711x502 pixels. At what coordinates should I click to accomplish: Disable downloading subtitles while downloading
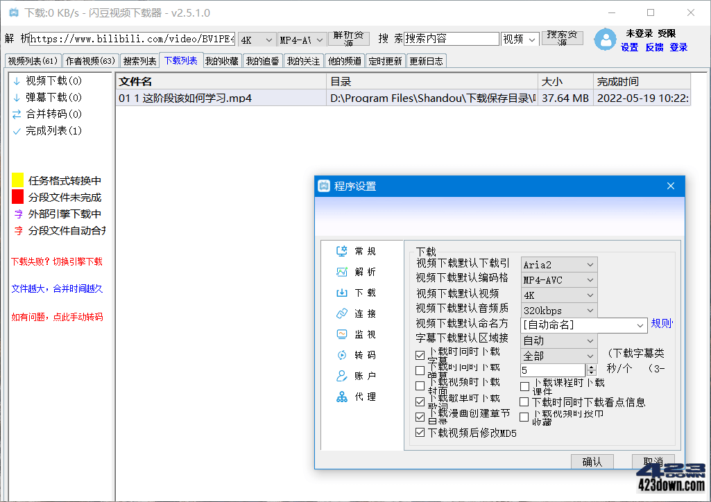420,355
